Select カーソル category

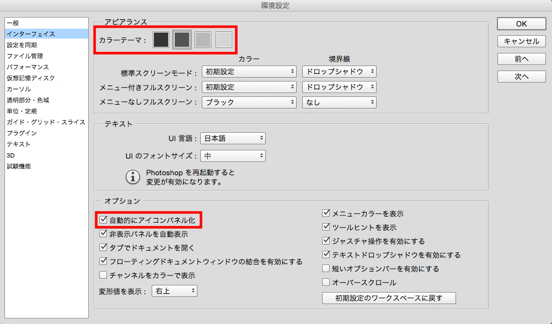pos(46,89)
